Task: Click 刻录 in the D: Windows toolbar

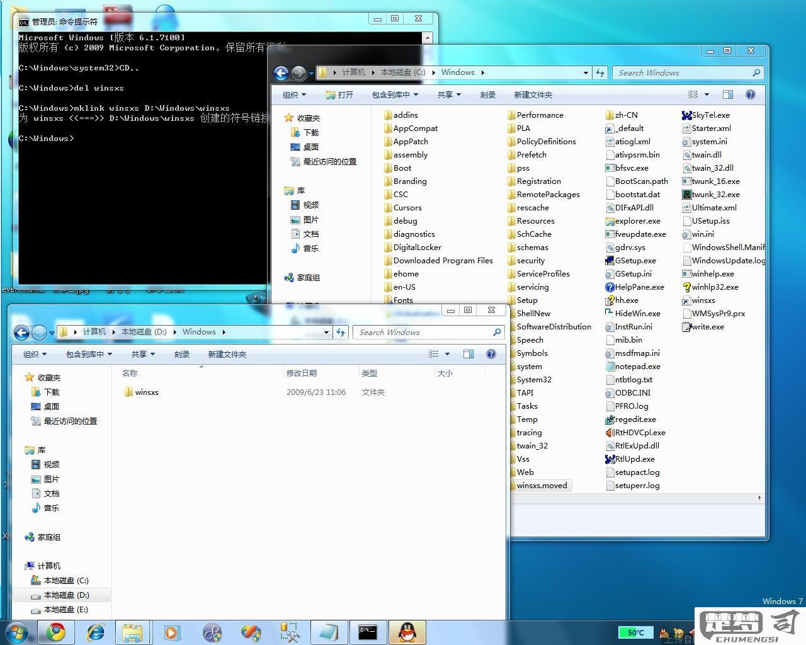Action: 182,355
